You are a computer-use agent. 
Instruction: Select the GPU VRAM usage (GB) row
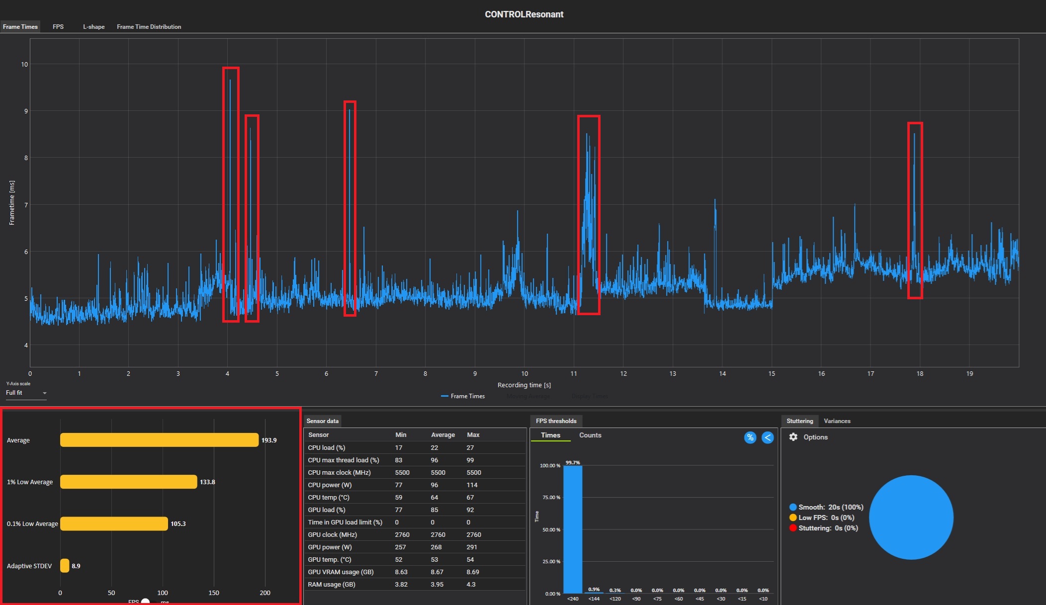click(x=415, y=572)
